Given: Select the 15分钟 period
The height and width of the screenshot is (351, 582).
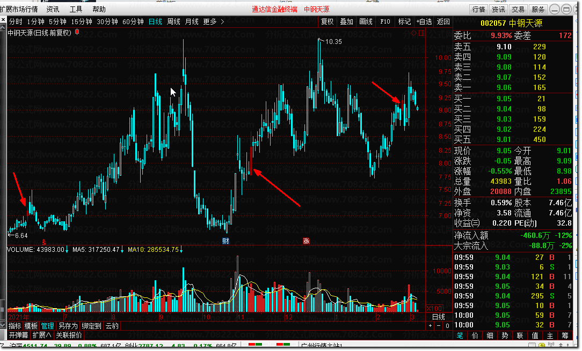Looking at the screenshot, I should click(82, 21).
